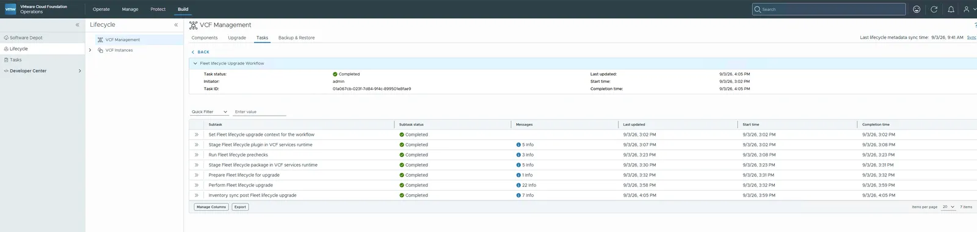Expand details for Perform Fleet lifecycle upgrade

click(x=197, y=185)
